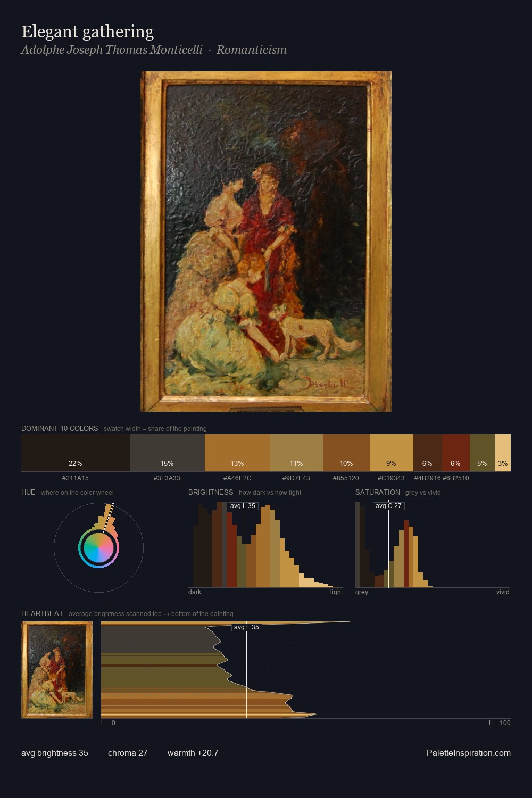Pick the dark red #6B2510 swatch
Screen dimensions: 532x798
tap(455, 453)
